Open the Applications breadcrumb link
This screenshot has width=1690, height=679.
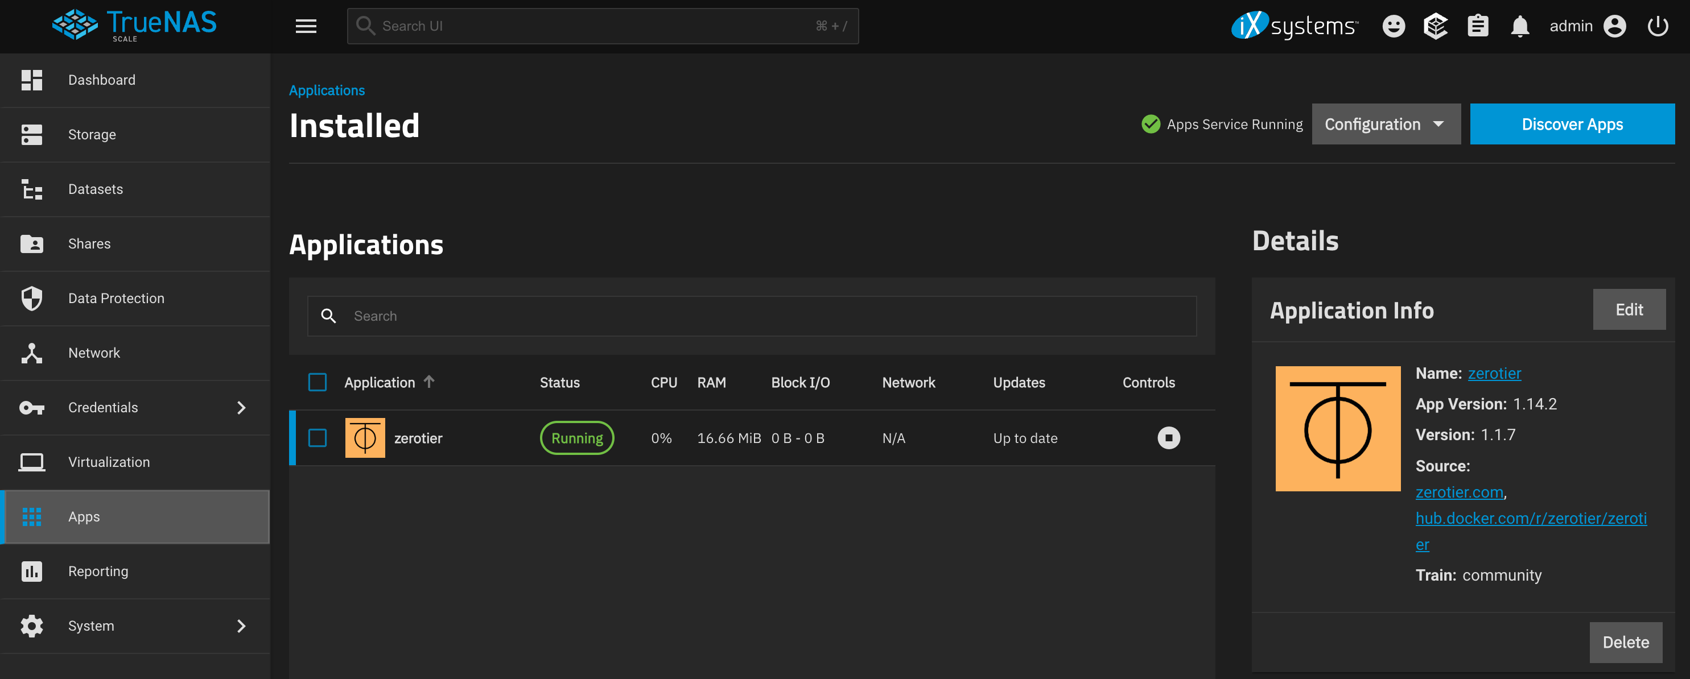pos(327,90)
